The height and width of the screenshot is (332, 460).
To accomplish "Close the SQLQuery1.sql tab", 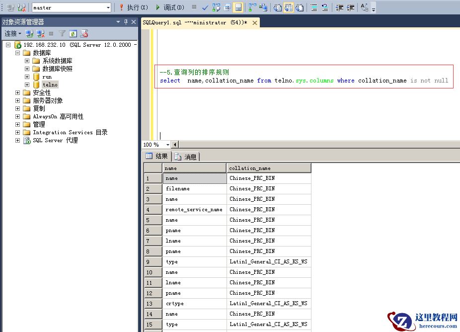I will click(255, 23).
